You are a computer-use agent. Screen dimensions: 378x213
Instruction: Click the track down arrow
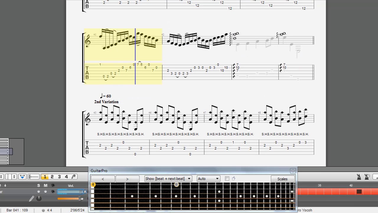[x=5, y=185]
